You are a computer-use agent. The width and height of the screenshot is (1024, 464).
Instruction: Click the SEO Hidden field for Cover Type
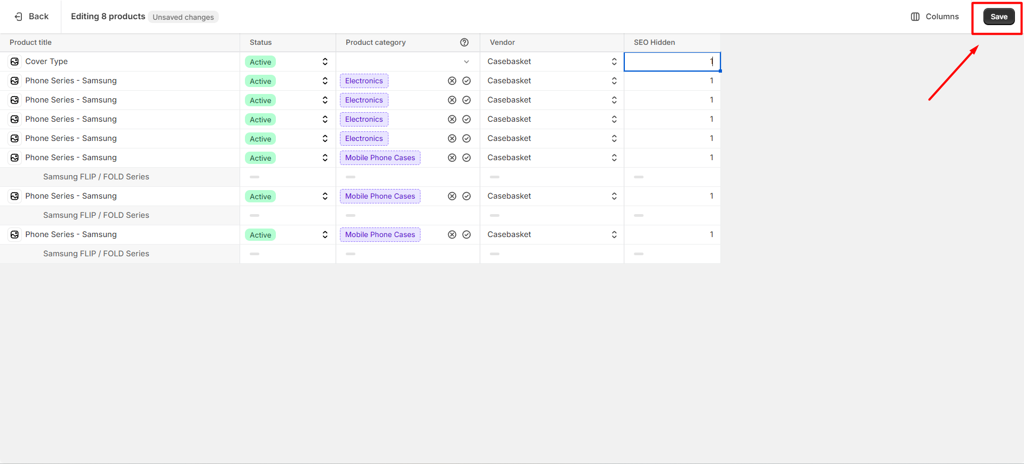(x=671, y=62)
